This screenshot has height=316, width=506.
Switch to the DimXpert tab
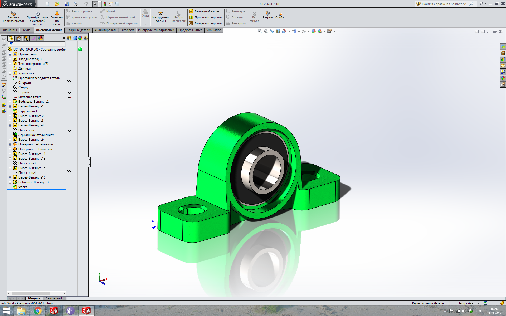(127, 30)
